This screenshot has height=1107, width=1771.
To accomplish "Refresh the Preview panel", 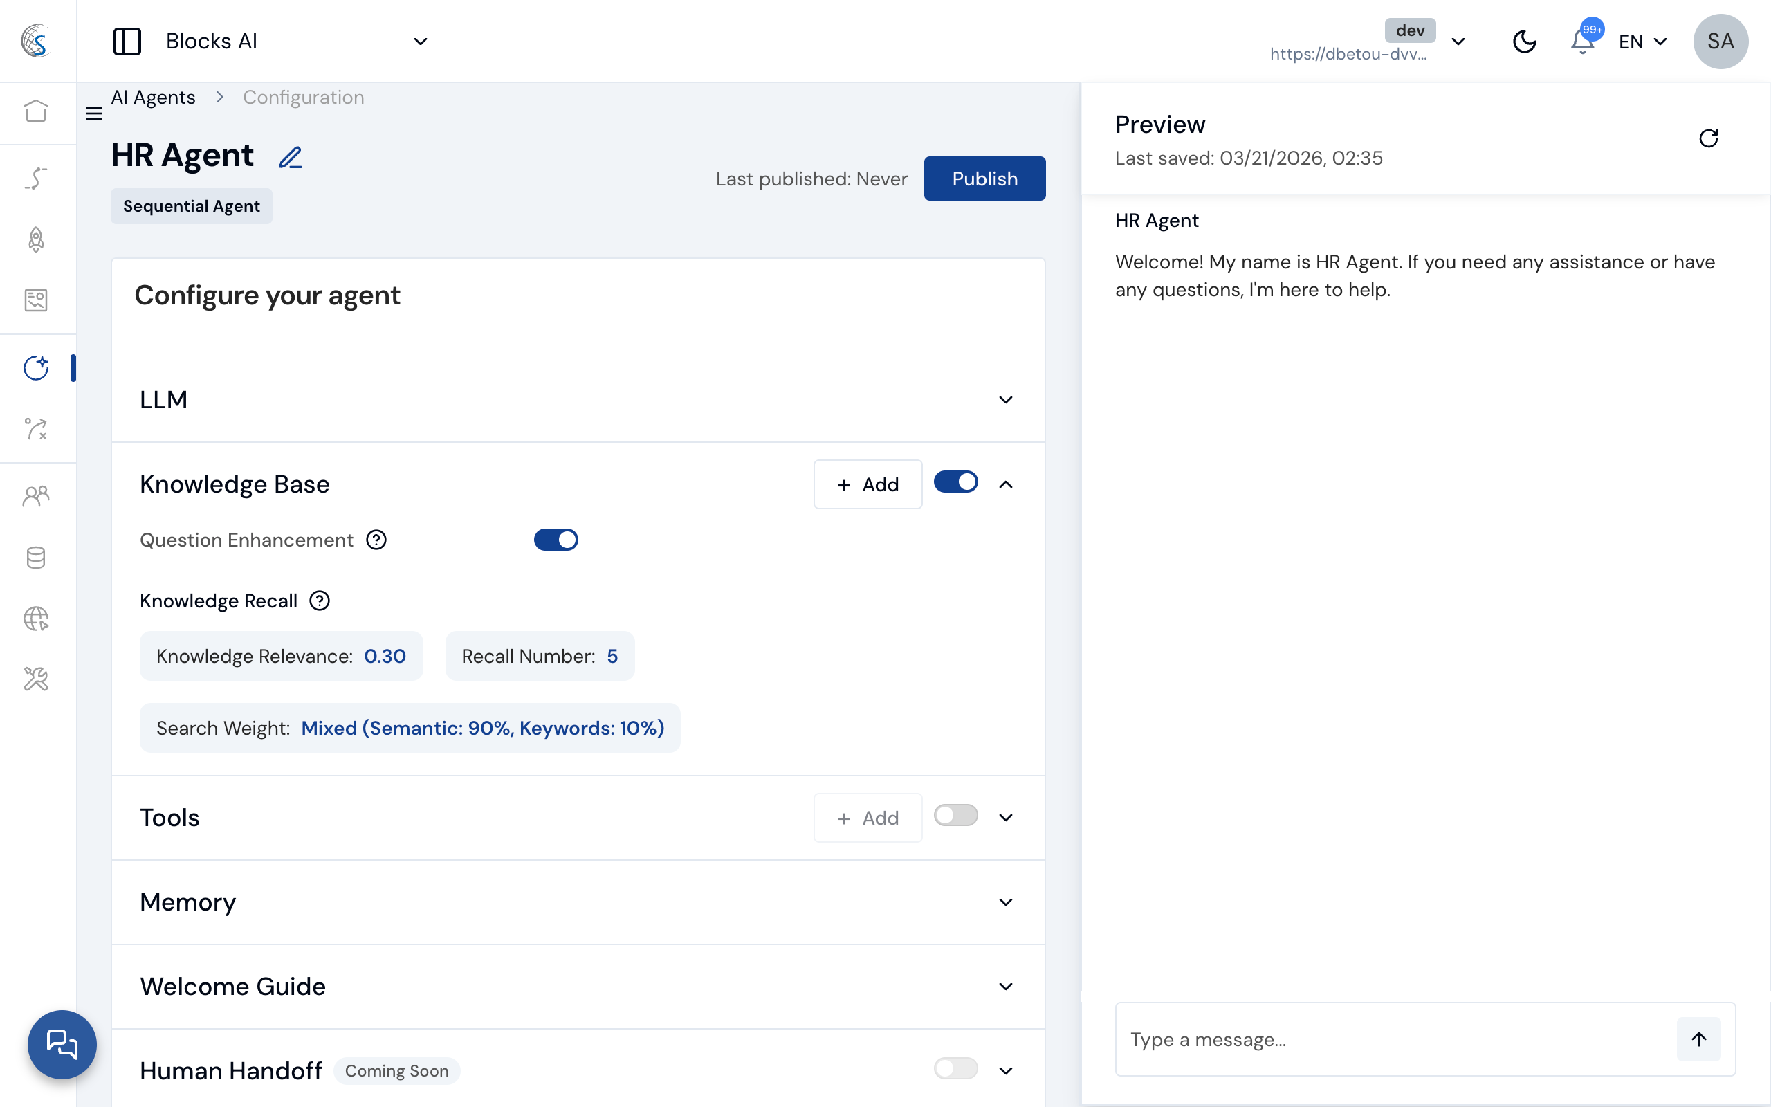I will tap(1708, 138).
